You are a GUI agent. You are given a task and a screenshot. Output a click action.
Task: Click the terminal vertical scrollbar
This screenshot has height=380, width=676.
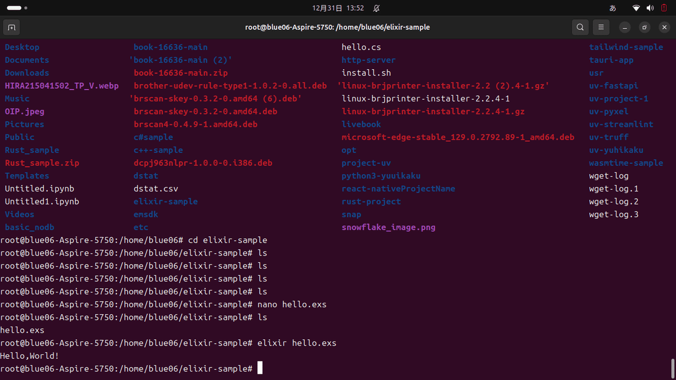coord(673,368)
